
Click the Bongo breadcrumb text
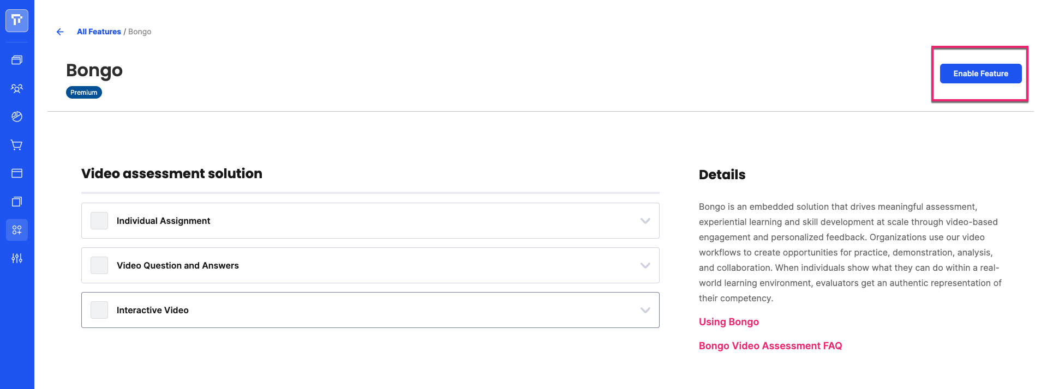(x=140, y=32)
